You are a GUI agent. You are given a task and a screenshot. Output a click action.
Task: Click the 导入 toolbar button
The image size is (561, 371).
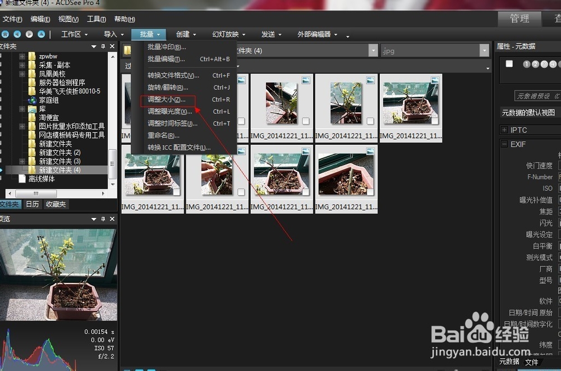[x=114, y=34]
